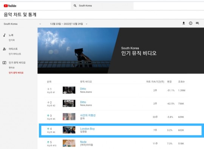The image size is (204, 149).
Task: Open Ditto title link ranked 1
Action: click(x=83, y=89)
